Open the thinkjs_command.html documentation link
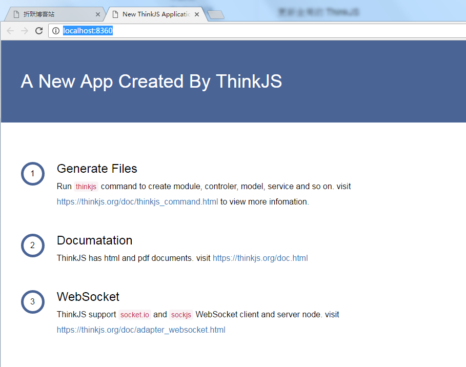Screen dimensions: 466x367 pyautogui.click(x=137, y=202)
